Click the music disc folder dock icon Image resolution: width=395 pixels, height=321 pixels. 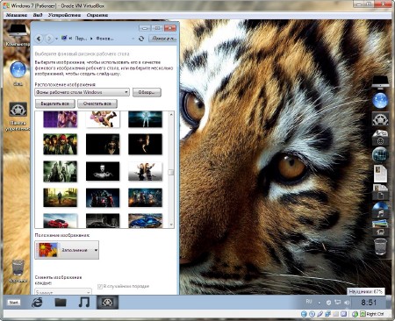point(380,210)
